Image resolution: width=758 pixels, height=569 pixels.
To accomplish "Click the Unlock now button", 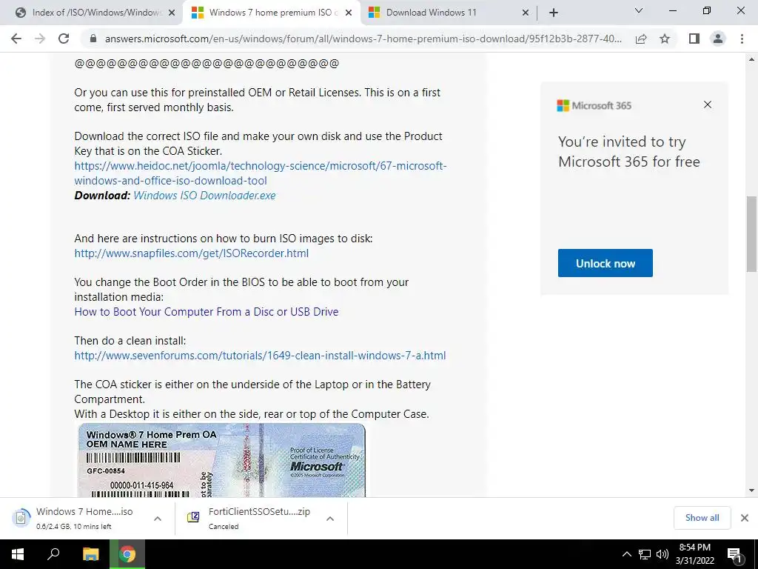I will click(x=606, y=263).
